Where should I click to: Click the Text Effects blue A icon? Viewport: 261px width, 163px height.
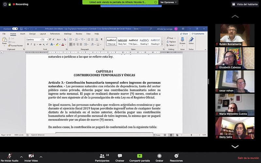click(x=52, y=44)
